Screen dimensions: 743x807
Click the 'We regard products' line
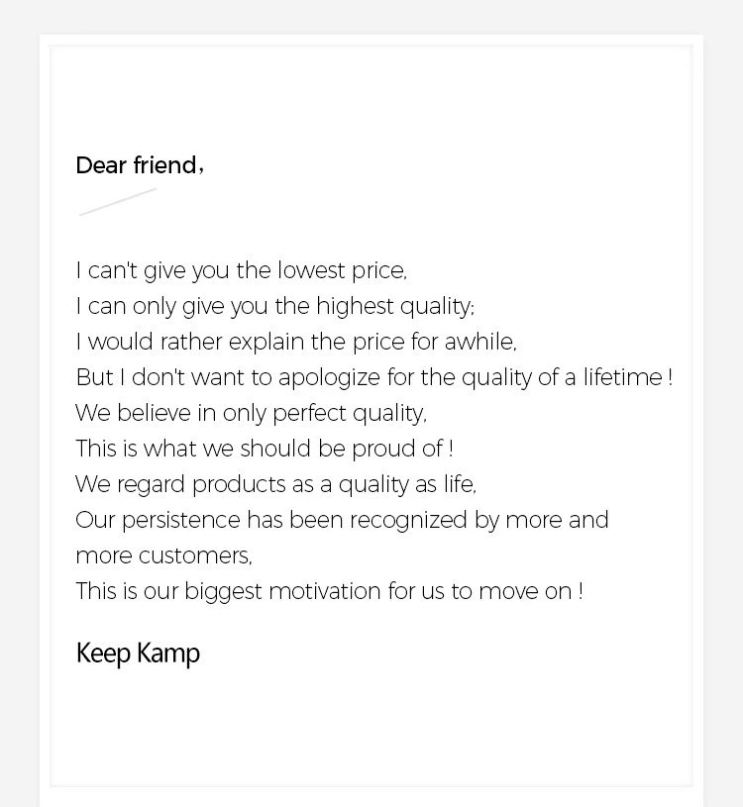pyautogui.click(x=275, y=485)
